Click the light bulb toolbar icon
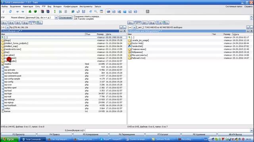The image size is (254, 142). (4, 11)
